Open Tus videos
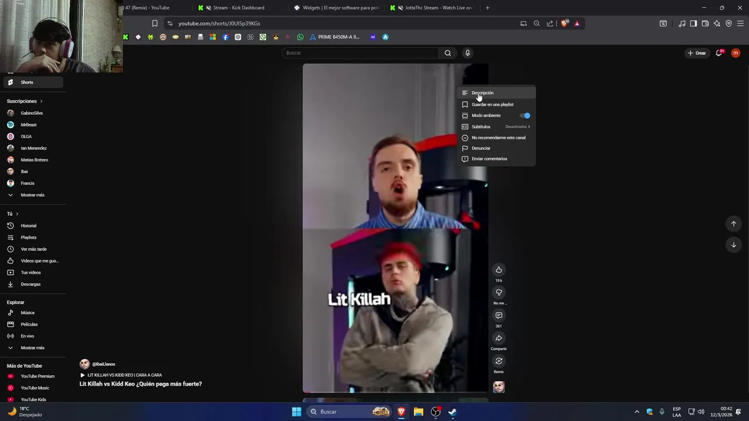This screenshot has width=749, height=421. pyautogui.click(x=33, y=272)
